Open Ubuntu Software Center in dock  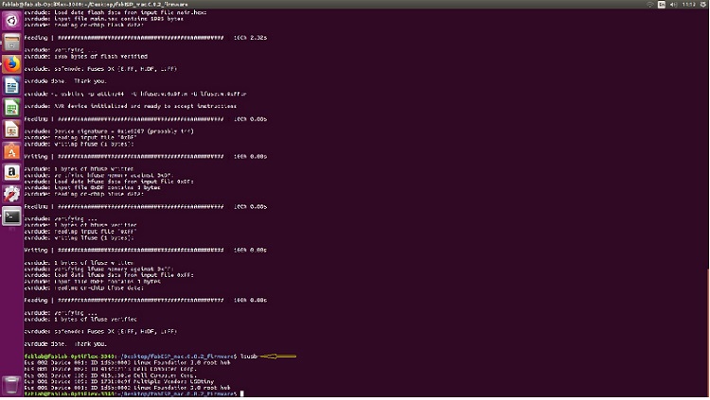tap(11, 151)
